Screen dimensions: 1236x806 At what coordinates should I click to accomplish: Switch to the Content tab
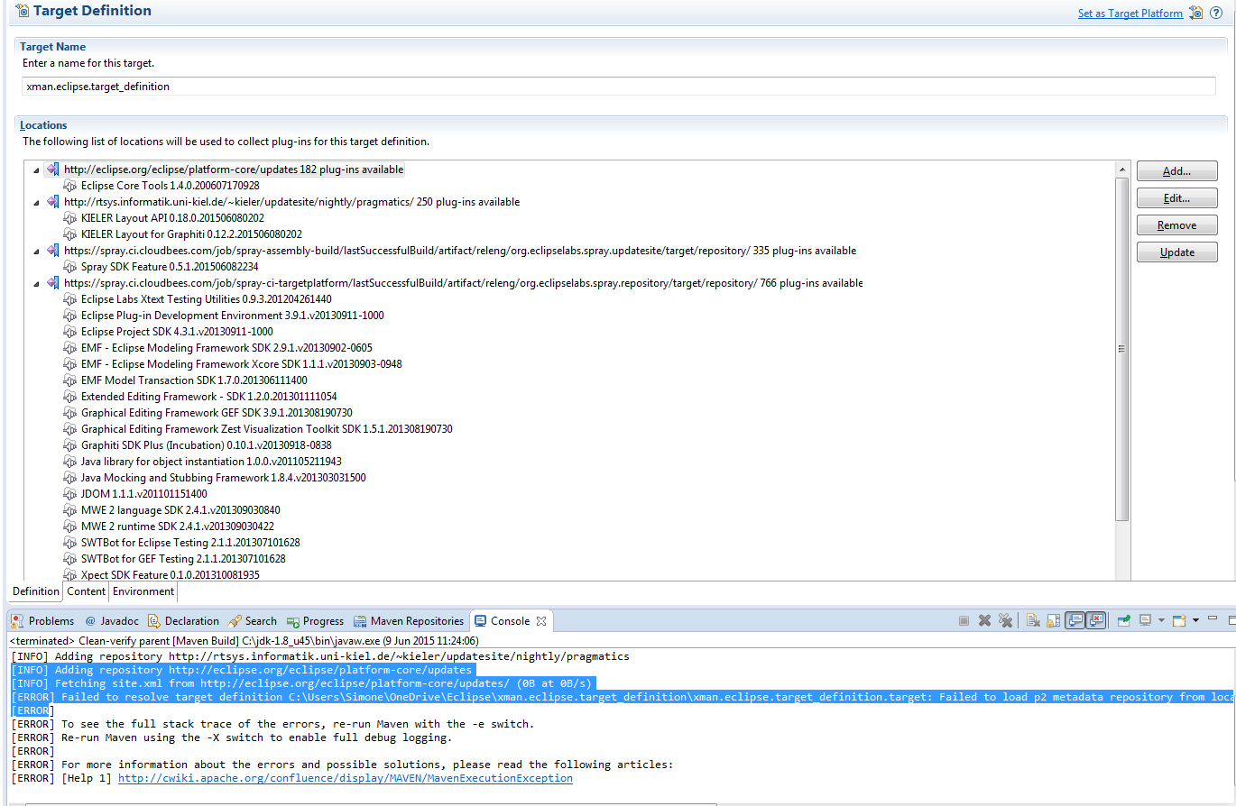coord(86,591)
